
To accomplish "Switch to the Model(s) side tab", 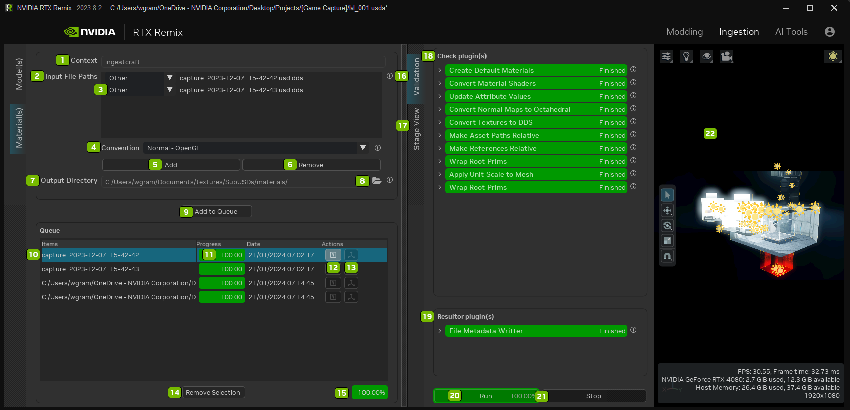I will pyautogui.click(x=19, y=74).
